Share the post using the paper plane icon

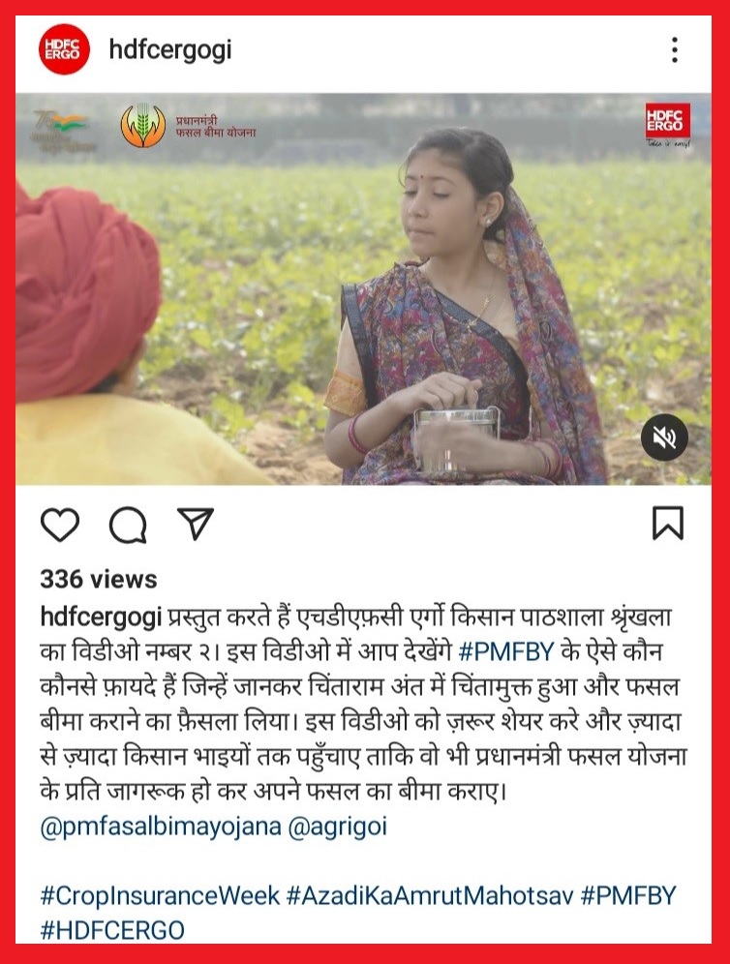click(195, 524)
